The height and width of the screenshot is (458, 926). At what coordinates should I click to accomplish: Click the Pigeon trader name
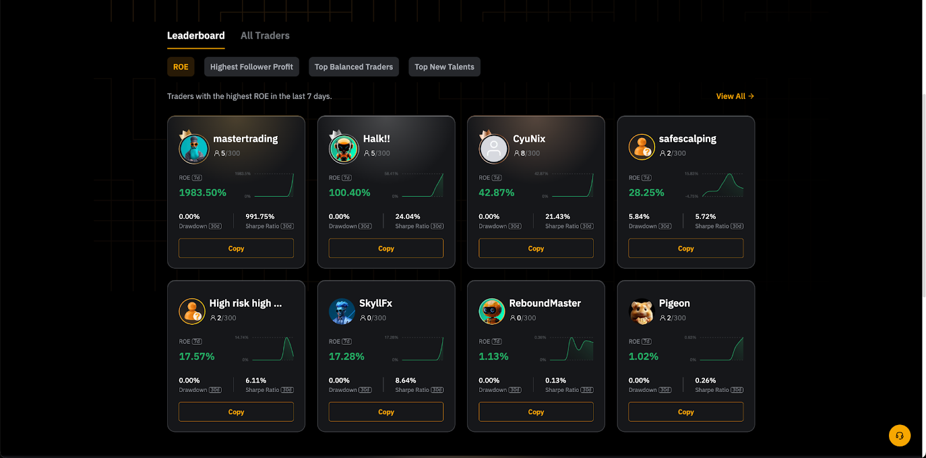(674, 303)
